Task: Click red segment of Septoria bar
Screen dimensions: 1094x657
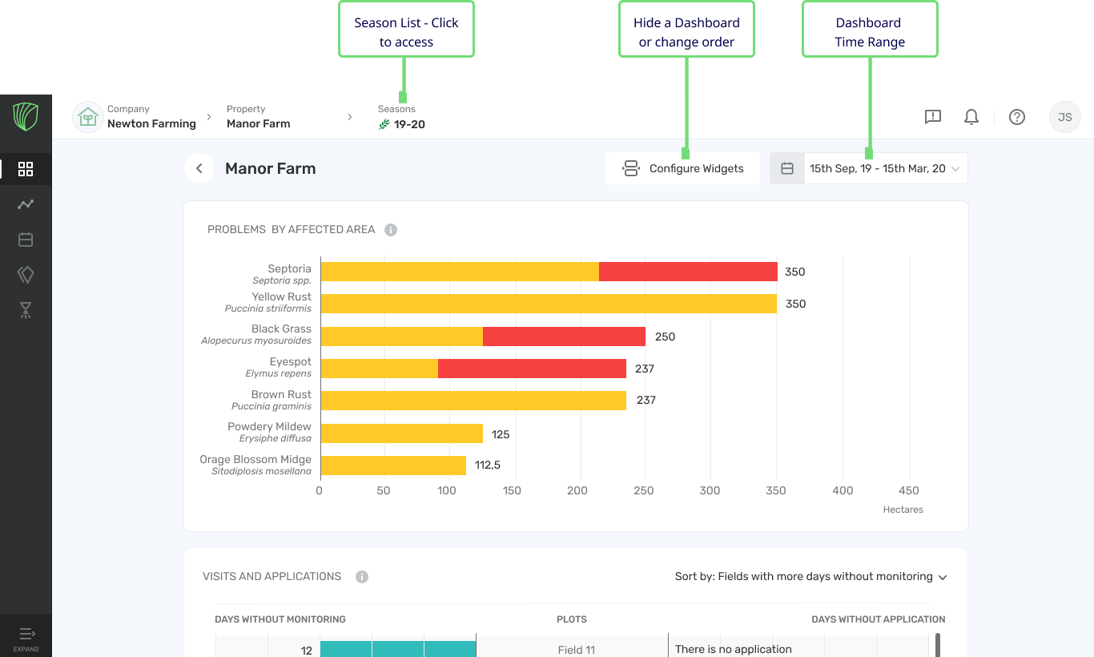Action: [688, 272]
